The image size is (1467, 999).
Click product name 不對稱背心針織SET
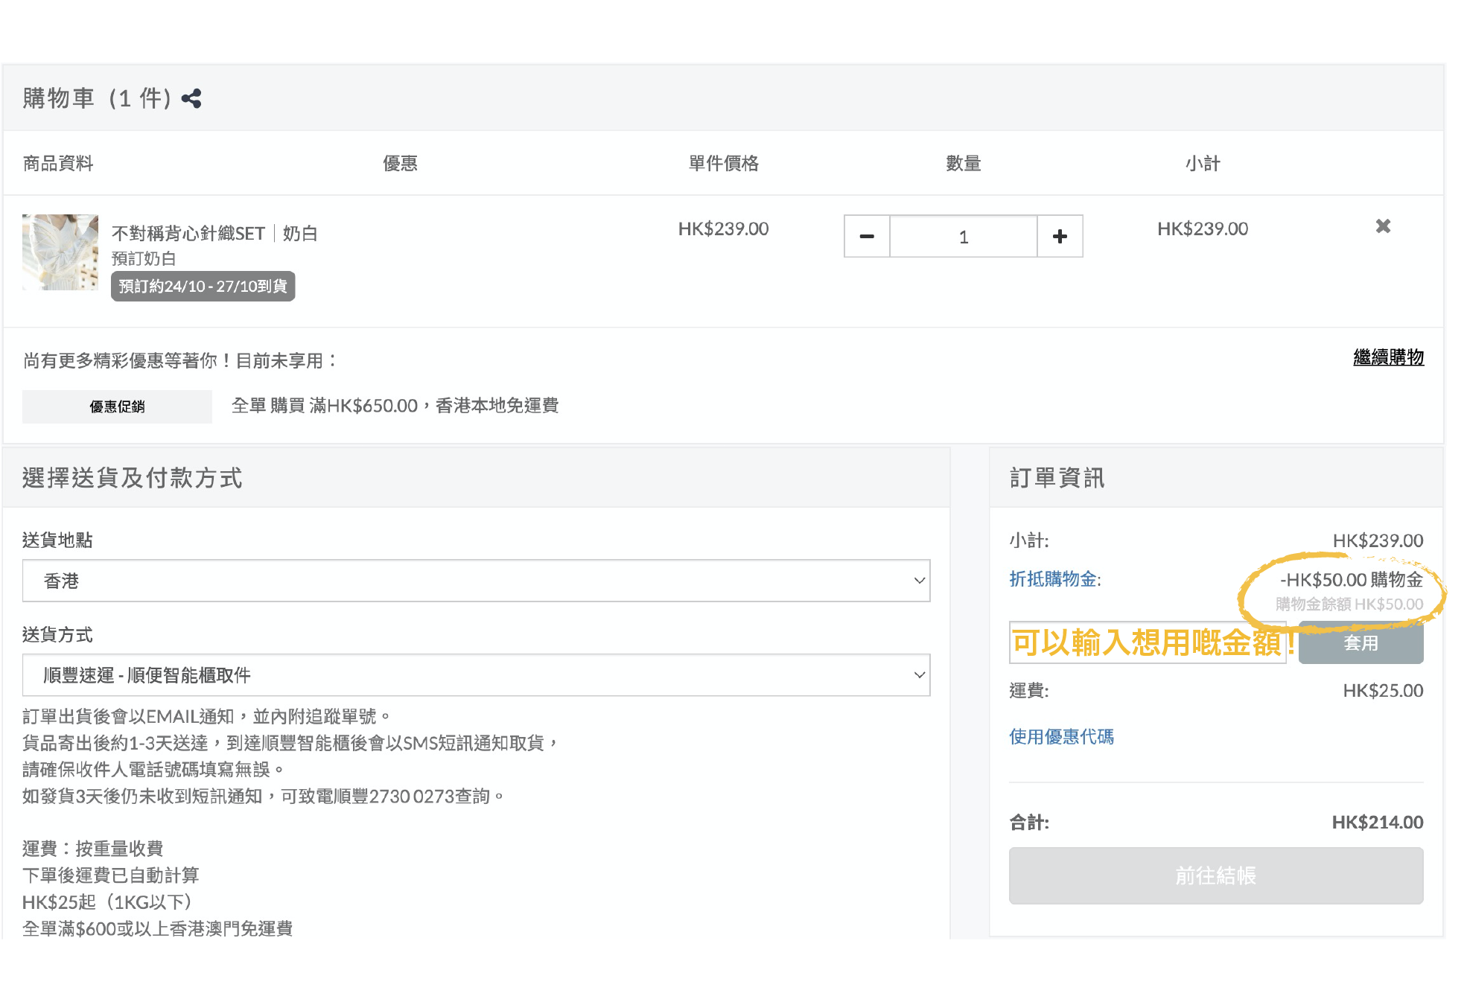(188, 234)
